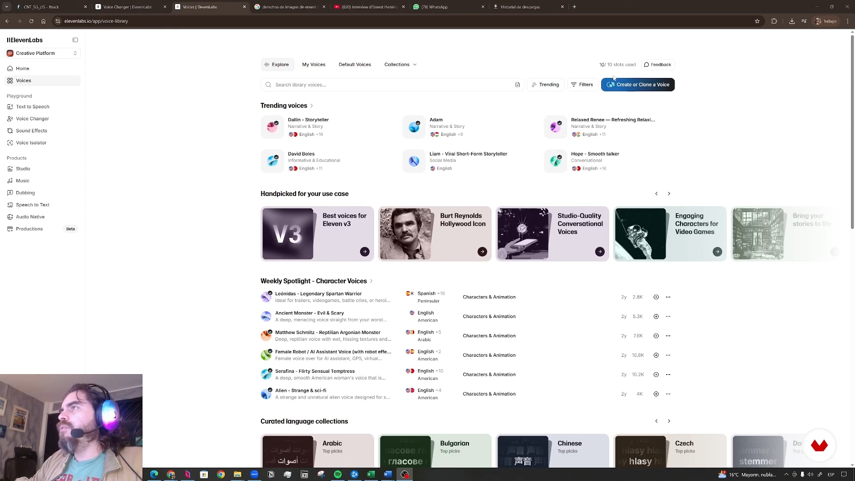This screenshot has width=855, height=481.
Task: Click arrow on Burt Reynolds Hollywood Icon card
Action: coord(482,252)
